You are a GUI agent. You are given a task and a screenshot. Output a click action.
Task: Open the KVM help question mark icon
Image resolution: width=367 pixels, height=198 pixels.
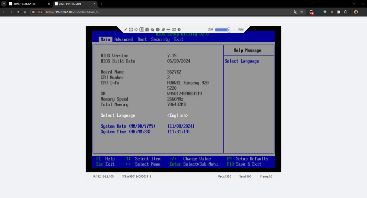(x=179, y=30)
